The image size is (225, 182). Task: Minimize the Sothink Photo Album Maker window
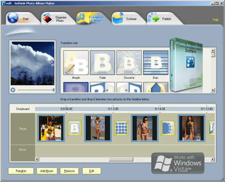[x=213, y=3]
